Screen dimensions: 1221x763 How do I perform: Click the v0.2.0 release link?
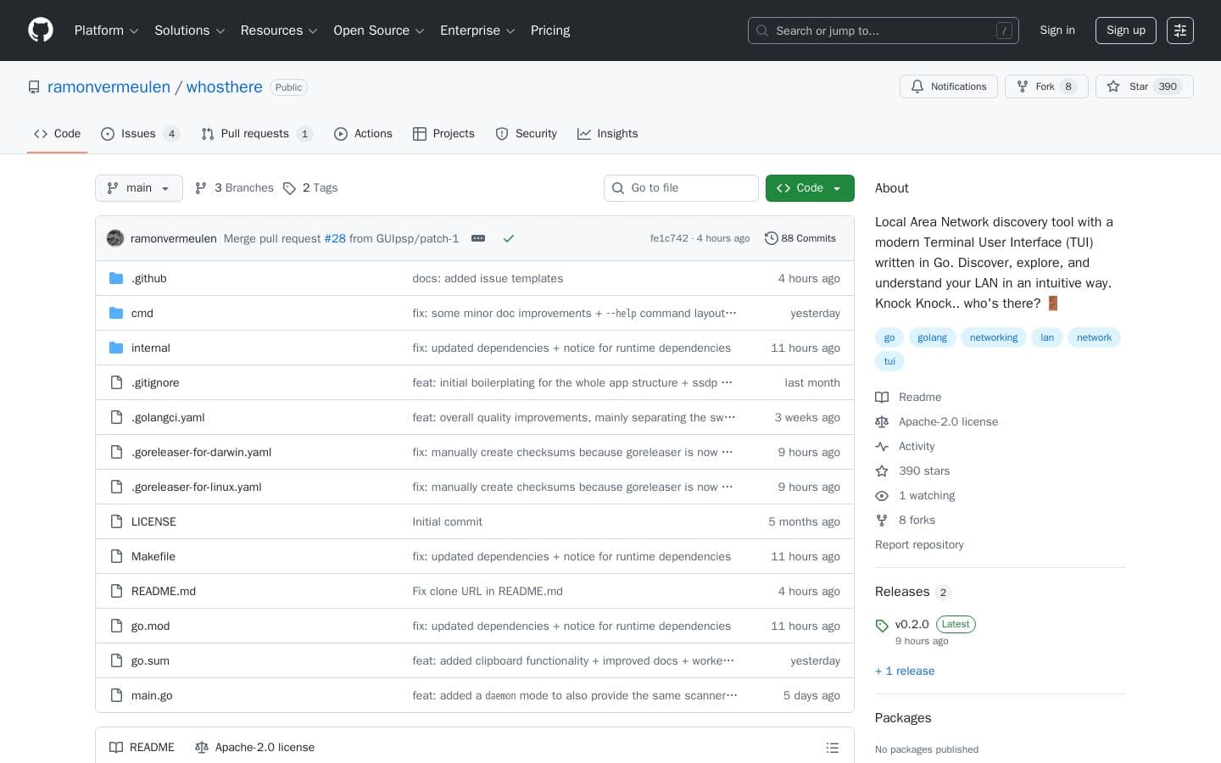coord(912,624)
